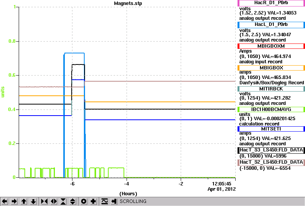The width and height of the screenshot is (305, 206).
Task: Click the 0.2 y-axis tick label
Action: pyautogui.click(x=12, y=143)
